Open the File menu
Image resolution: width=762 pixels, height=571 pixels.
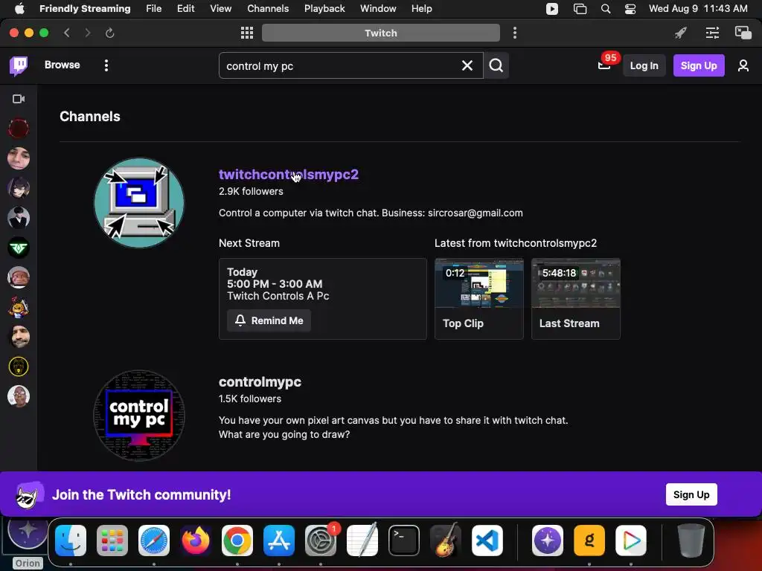pos(153,9)
